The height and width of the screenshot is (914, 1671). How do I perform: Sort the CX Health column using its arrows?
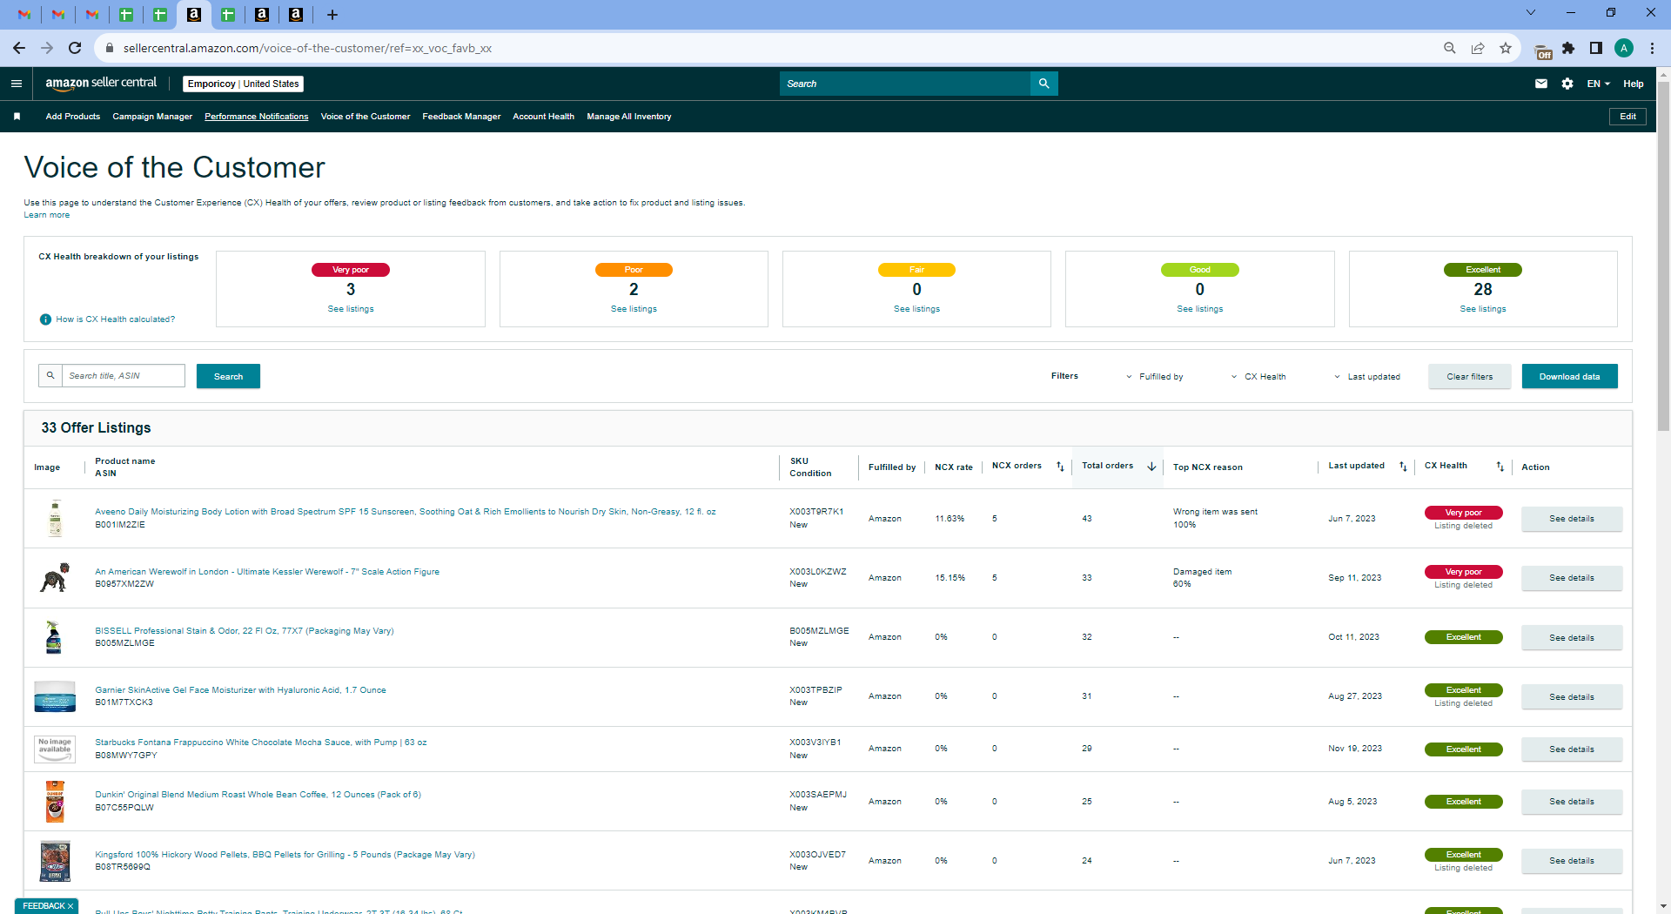[x=1500, y=467]
